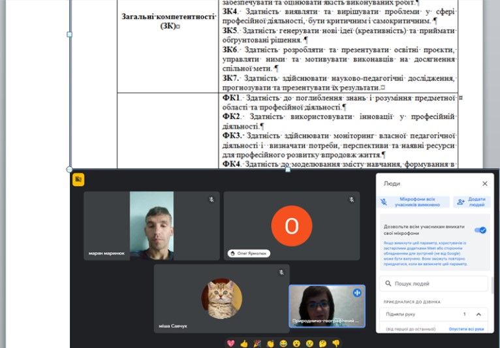Click the People panel scrollbar
This screenshot has height=348, width=500.
[492, 285]
